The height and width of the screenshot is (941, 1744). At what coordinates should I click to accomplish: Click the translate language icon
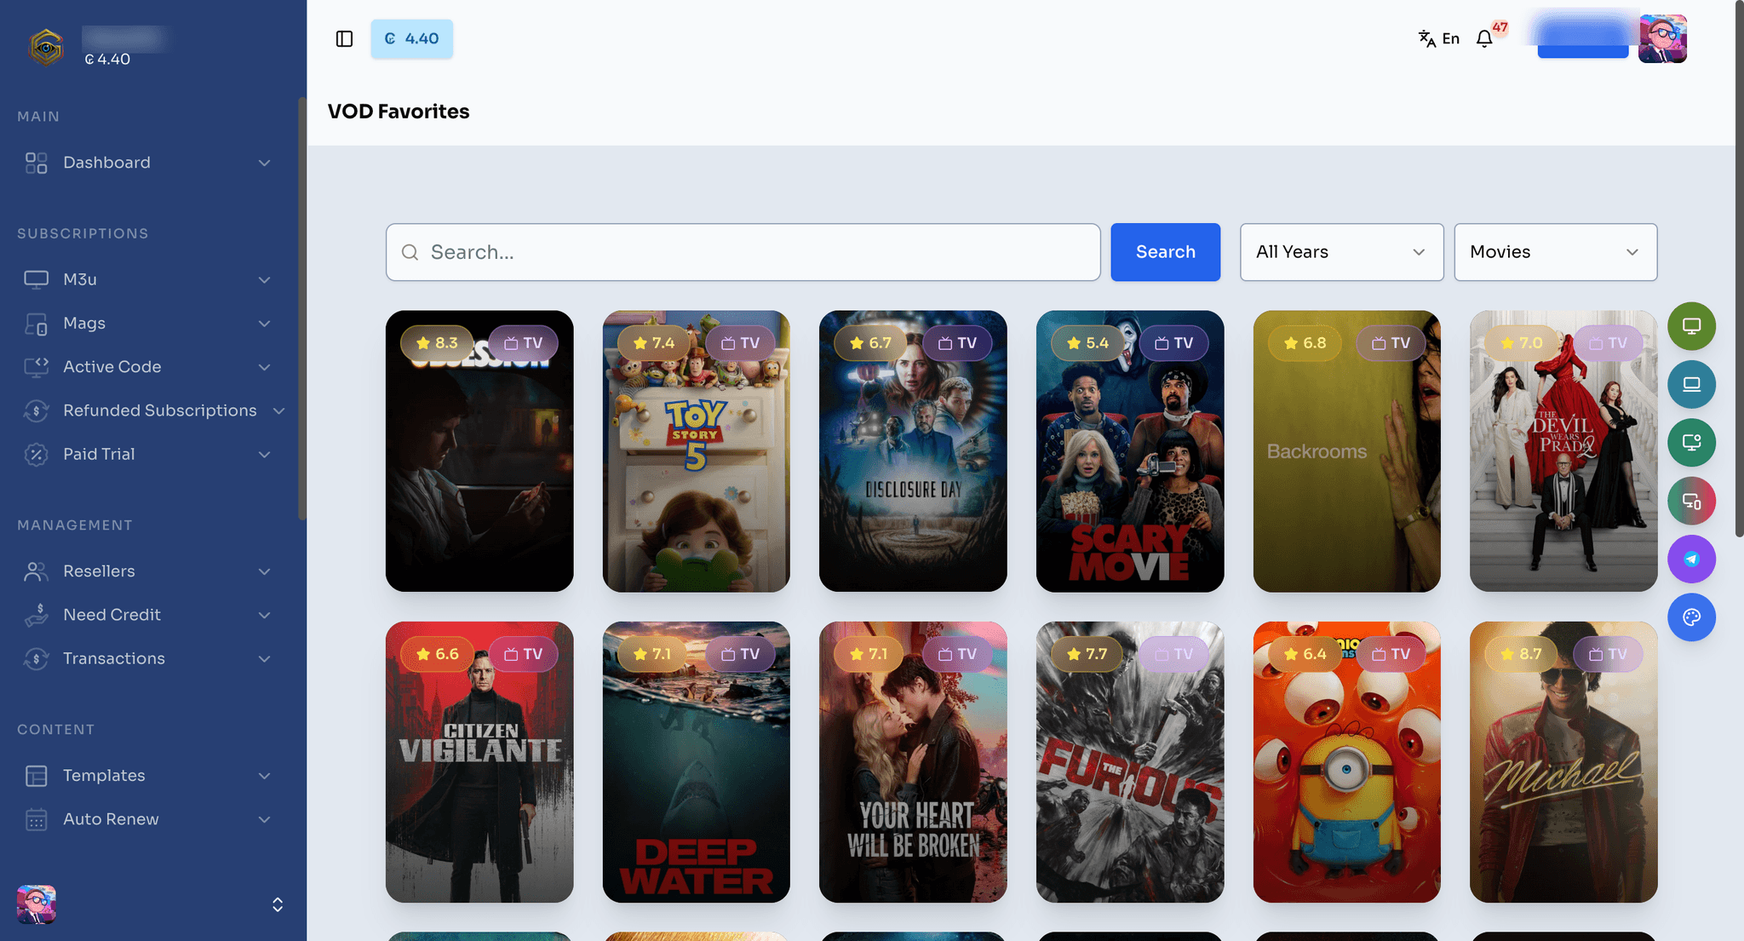pyautogui.click(x=1426, y=38)
